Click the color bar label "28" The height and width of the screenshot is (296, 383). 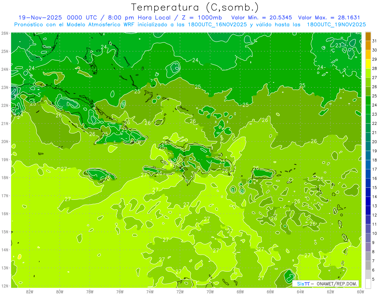pos(375,69)
